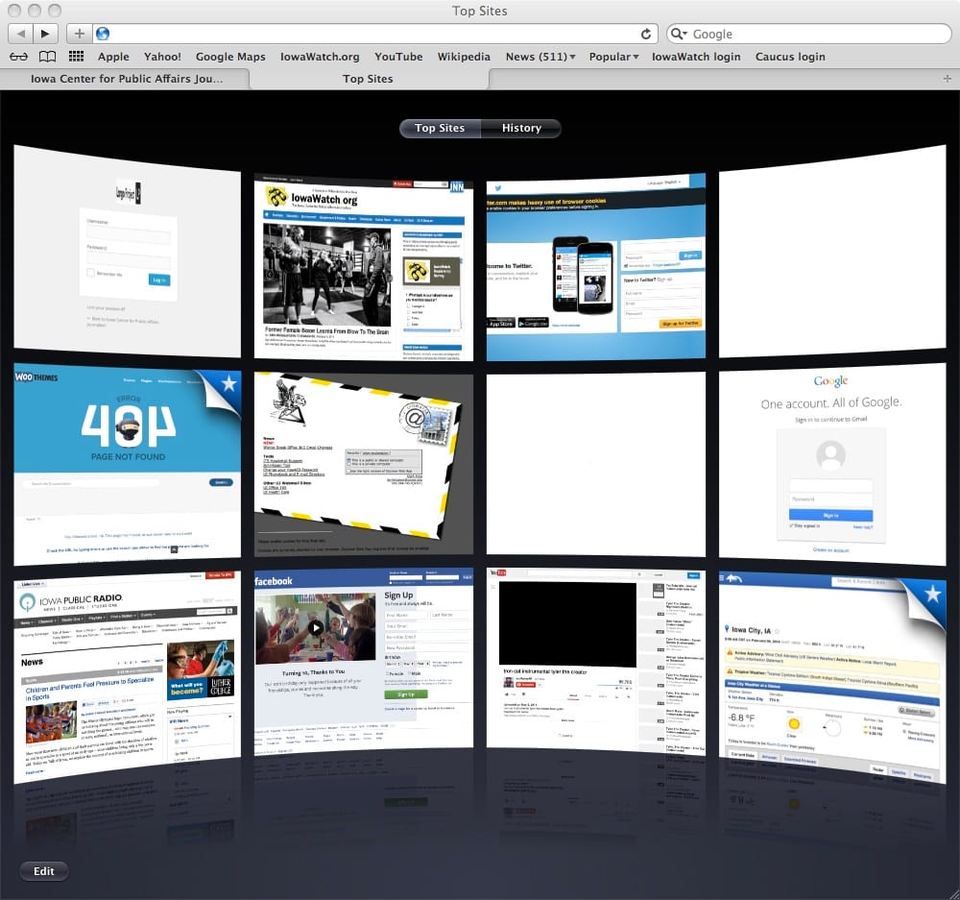Open the IowaWatch login bookmark
Image resolution: width=960 pixels, height=900 pixels.
click(695, 57)
